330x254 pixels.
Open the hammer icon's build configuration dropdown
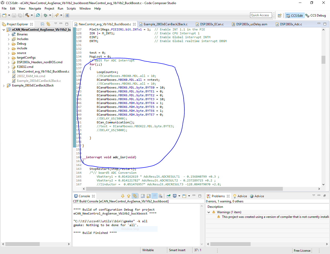(x=32, y=15)
